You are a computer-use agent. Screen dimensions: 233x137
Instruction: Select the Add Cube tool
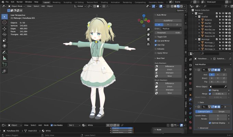4,65
